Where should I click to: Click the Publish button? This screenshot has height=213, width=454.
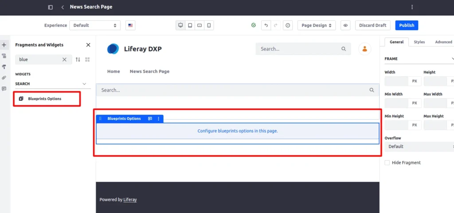click(x=407, y=25)
